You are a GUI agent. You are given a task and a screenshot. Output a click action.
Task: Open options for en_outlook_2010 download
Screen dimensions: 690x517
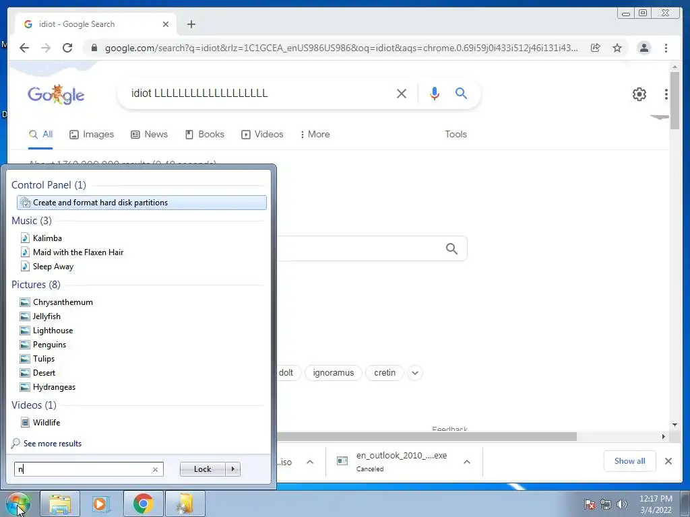pyautogui.click(x=467, y=462)
